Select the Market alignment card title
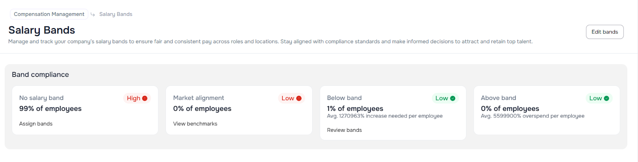The width and height of the screenshot is (638, 162). pos(199,98)
